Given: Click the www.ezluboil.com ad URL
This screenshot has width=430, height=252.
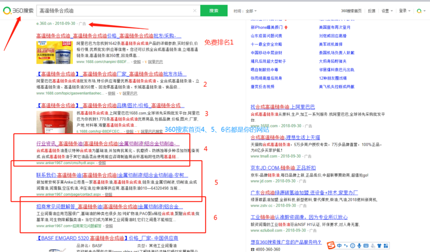Looking at the screenshot, I should click(266, 231).
